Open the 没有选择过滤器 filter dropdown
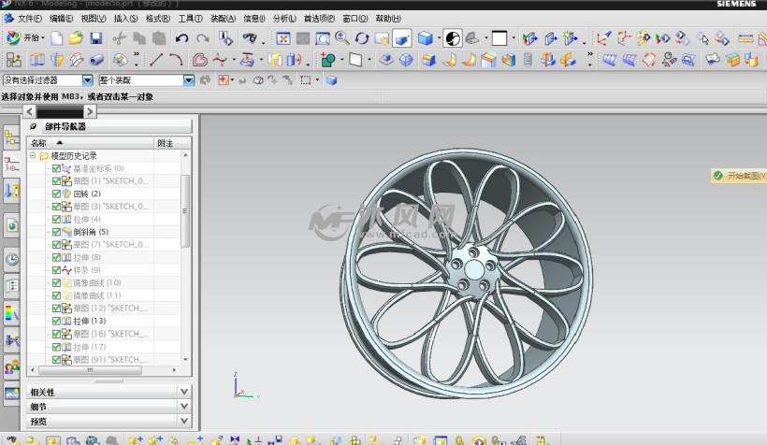767x445 pixels. tap(87, 80)
